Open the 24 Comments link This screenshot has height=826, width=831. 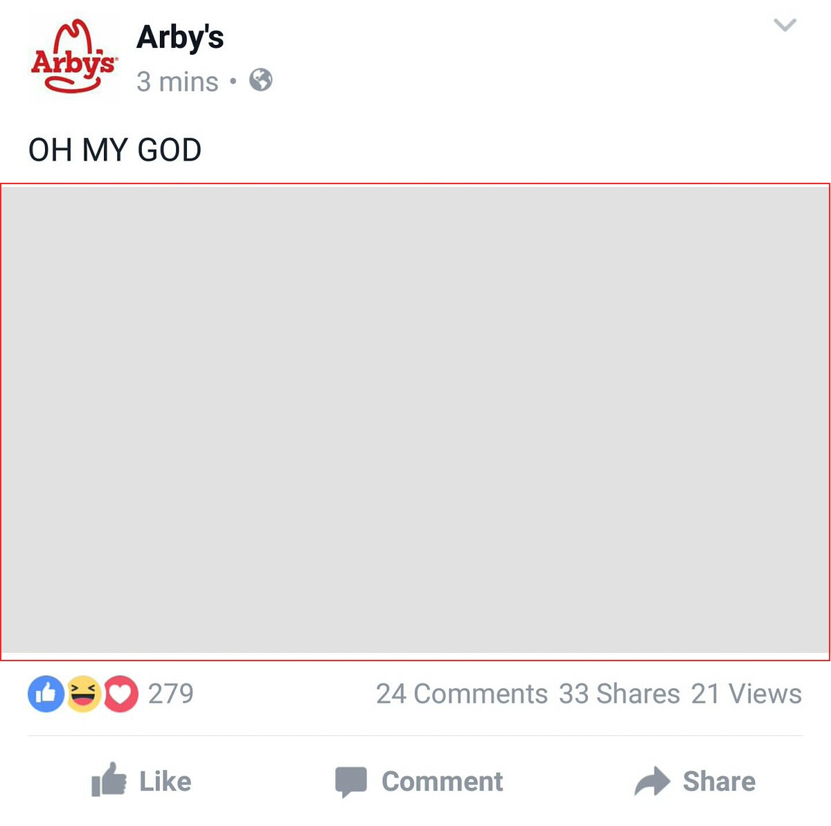[462, 694]
